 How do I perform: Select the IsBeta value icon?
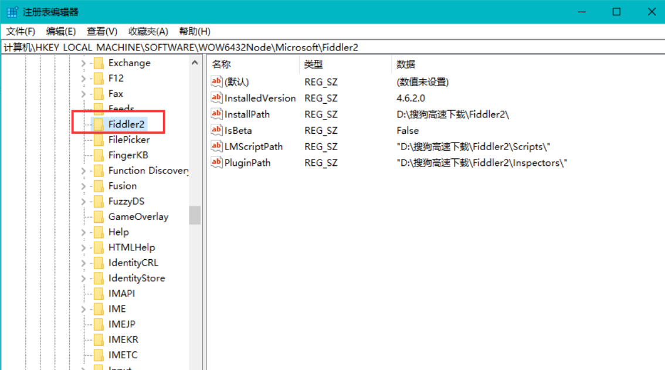[216, 130]
